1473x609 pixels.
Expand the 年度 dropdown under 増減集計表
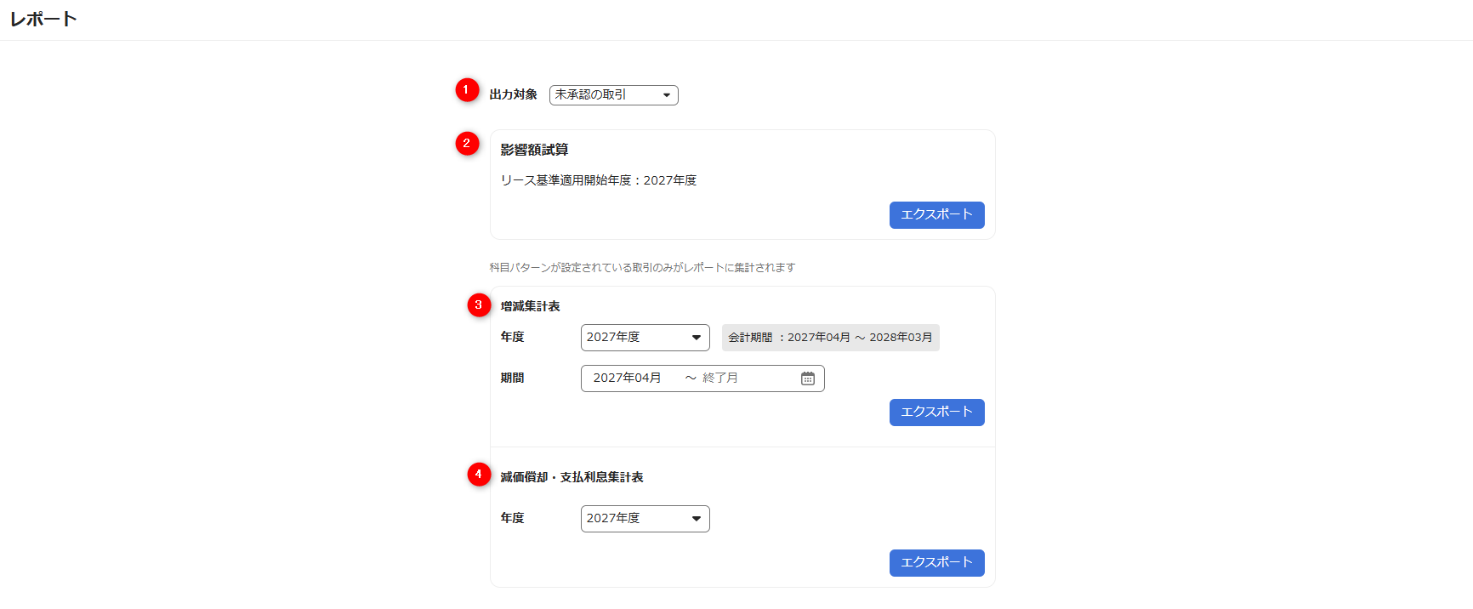pyautogui.click(x=645, y=338)
